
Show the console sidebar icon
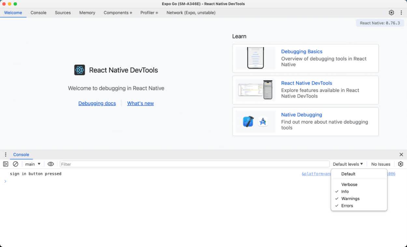[6, 164]
